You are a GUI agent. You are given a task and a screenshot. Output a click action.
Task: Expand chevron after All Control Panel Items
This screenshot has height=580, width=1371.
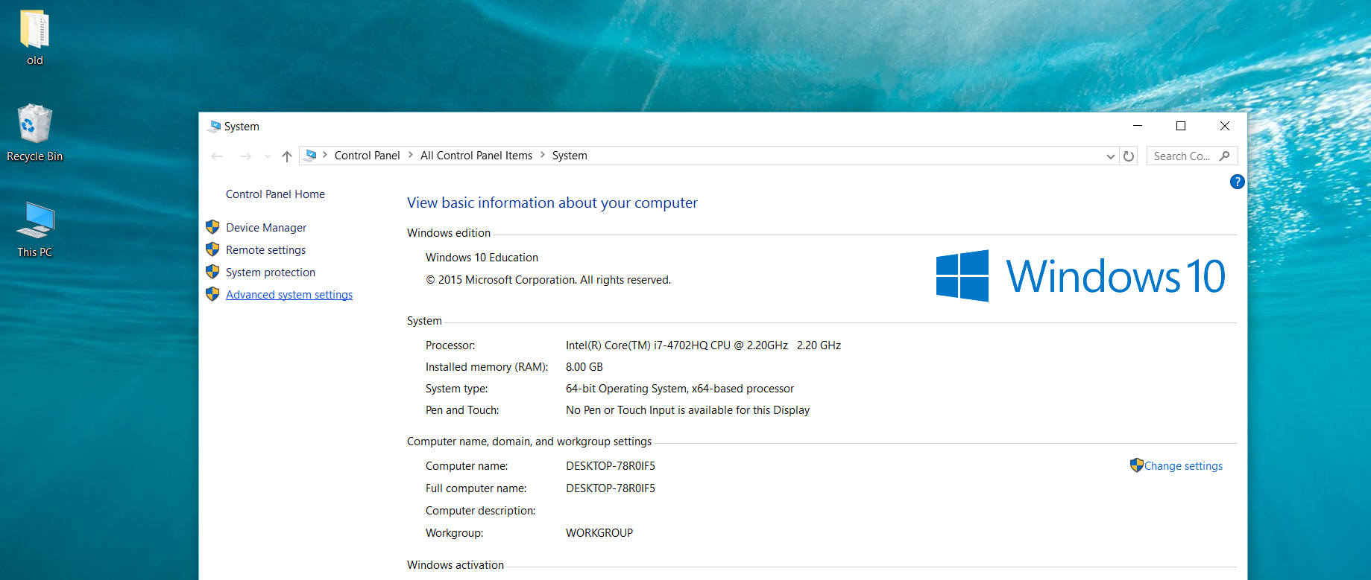[x=543, y=156]
